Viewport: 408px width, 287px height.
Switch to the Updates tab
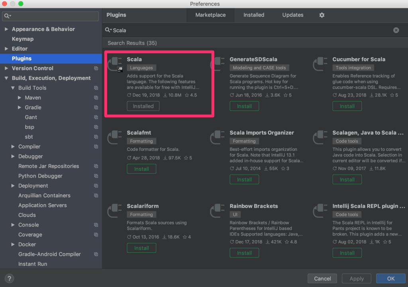(293, 15)
